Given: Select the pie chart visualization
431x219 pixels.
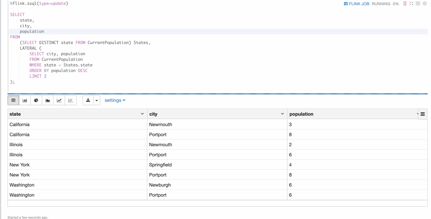Looking at the screenshot, I should click(36, 100).
